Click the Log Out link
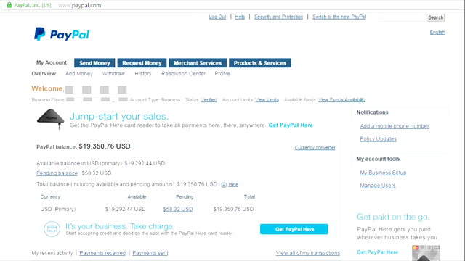The image size is (465, 261). [x=217, y=17]
